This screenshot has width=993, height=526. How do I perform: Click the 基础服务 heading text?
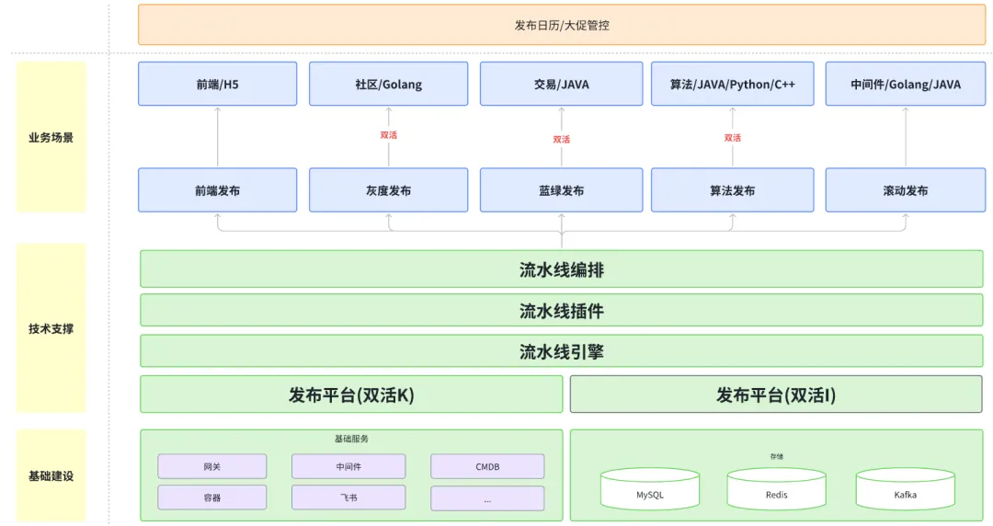[x=351, y=439]
